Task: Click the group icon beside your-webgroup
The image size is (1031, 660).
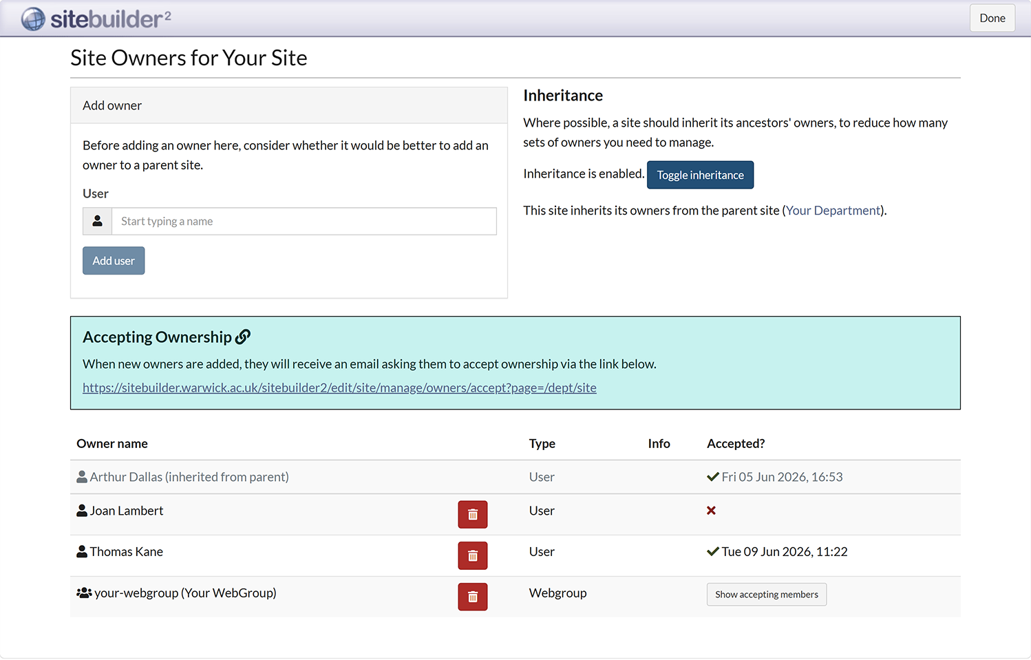Action: [x=84, y=593]
